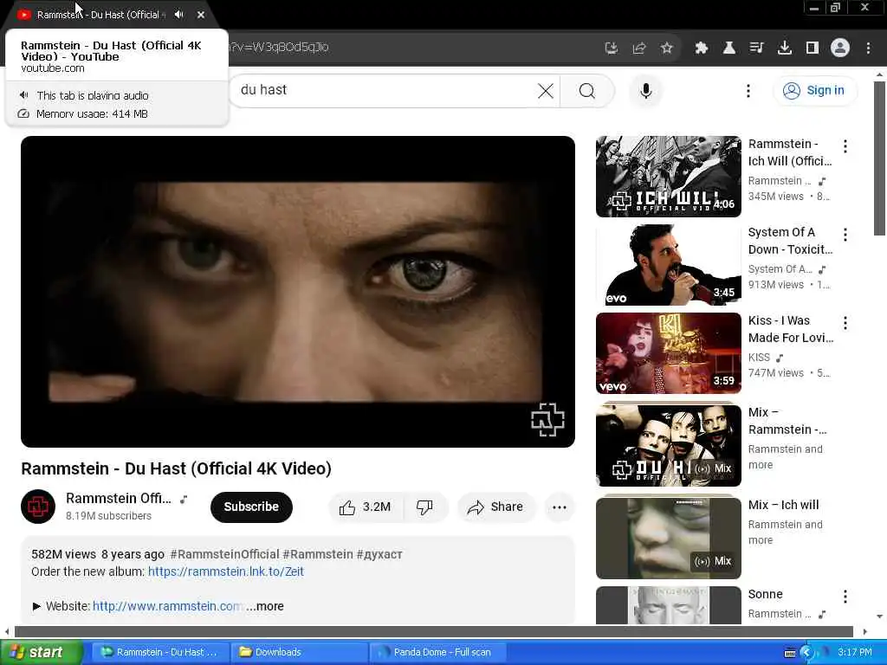Click the share page icon in the address bar
Viewport: 887px width, 665px height.
[639, 48]
